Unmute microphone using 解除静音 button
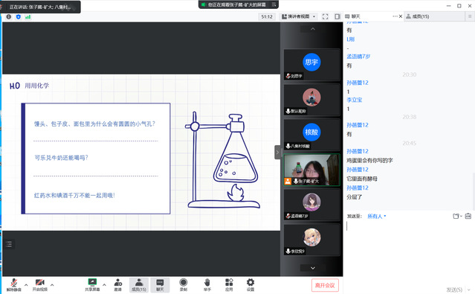Screen dimensions: 475x294 pos(14,284)
